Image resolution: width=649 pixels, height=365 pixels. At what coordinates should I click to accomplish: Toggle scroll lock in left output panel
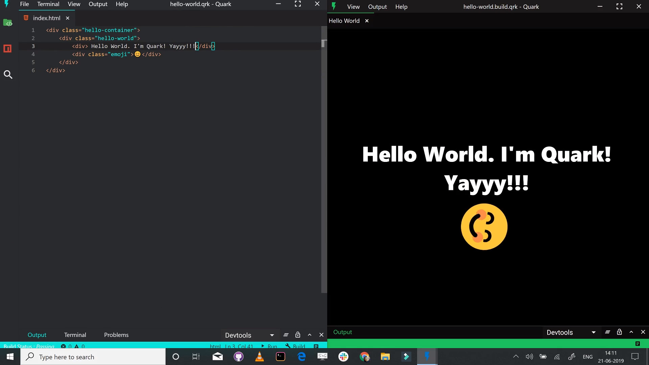click(298, 335)
